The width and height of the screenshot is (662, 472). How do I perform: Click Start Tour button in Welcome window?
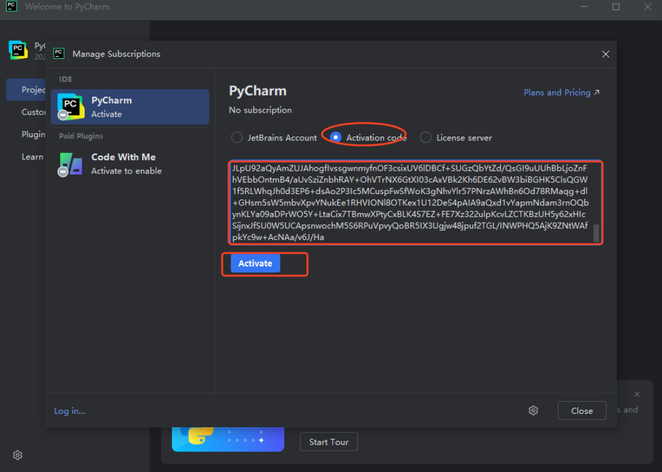point(329,441)
